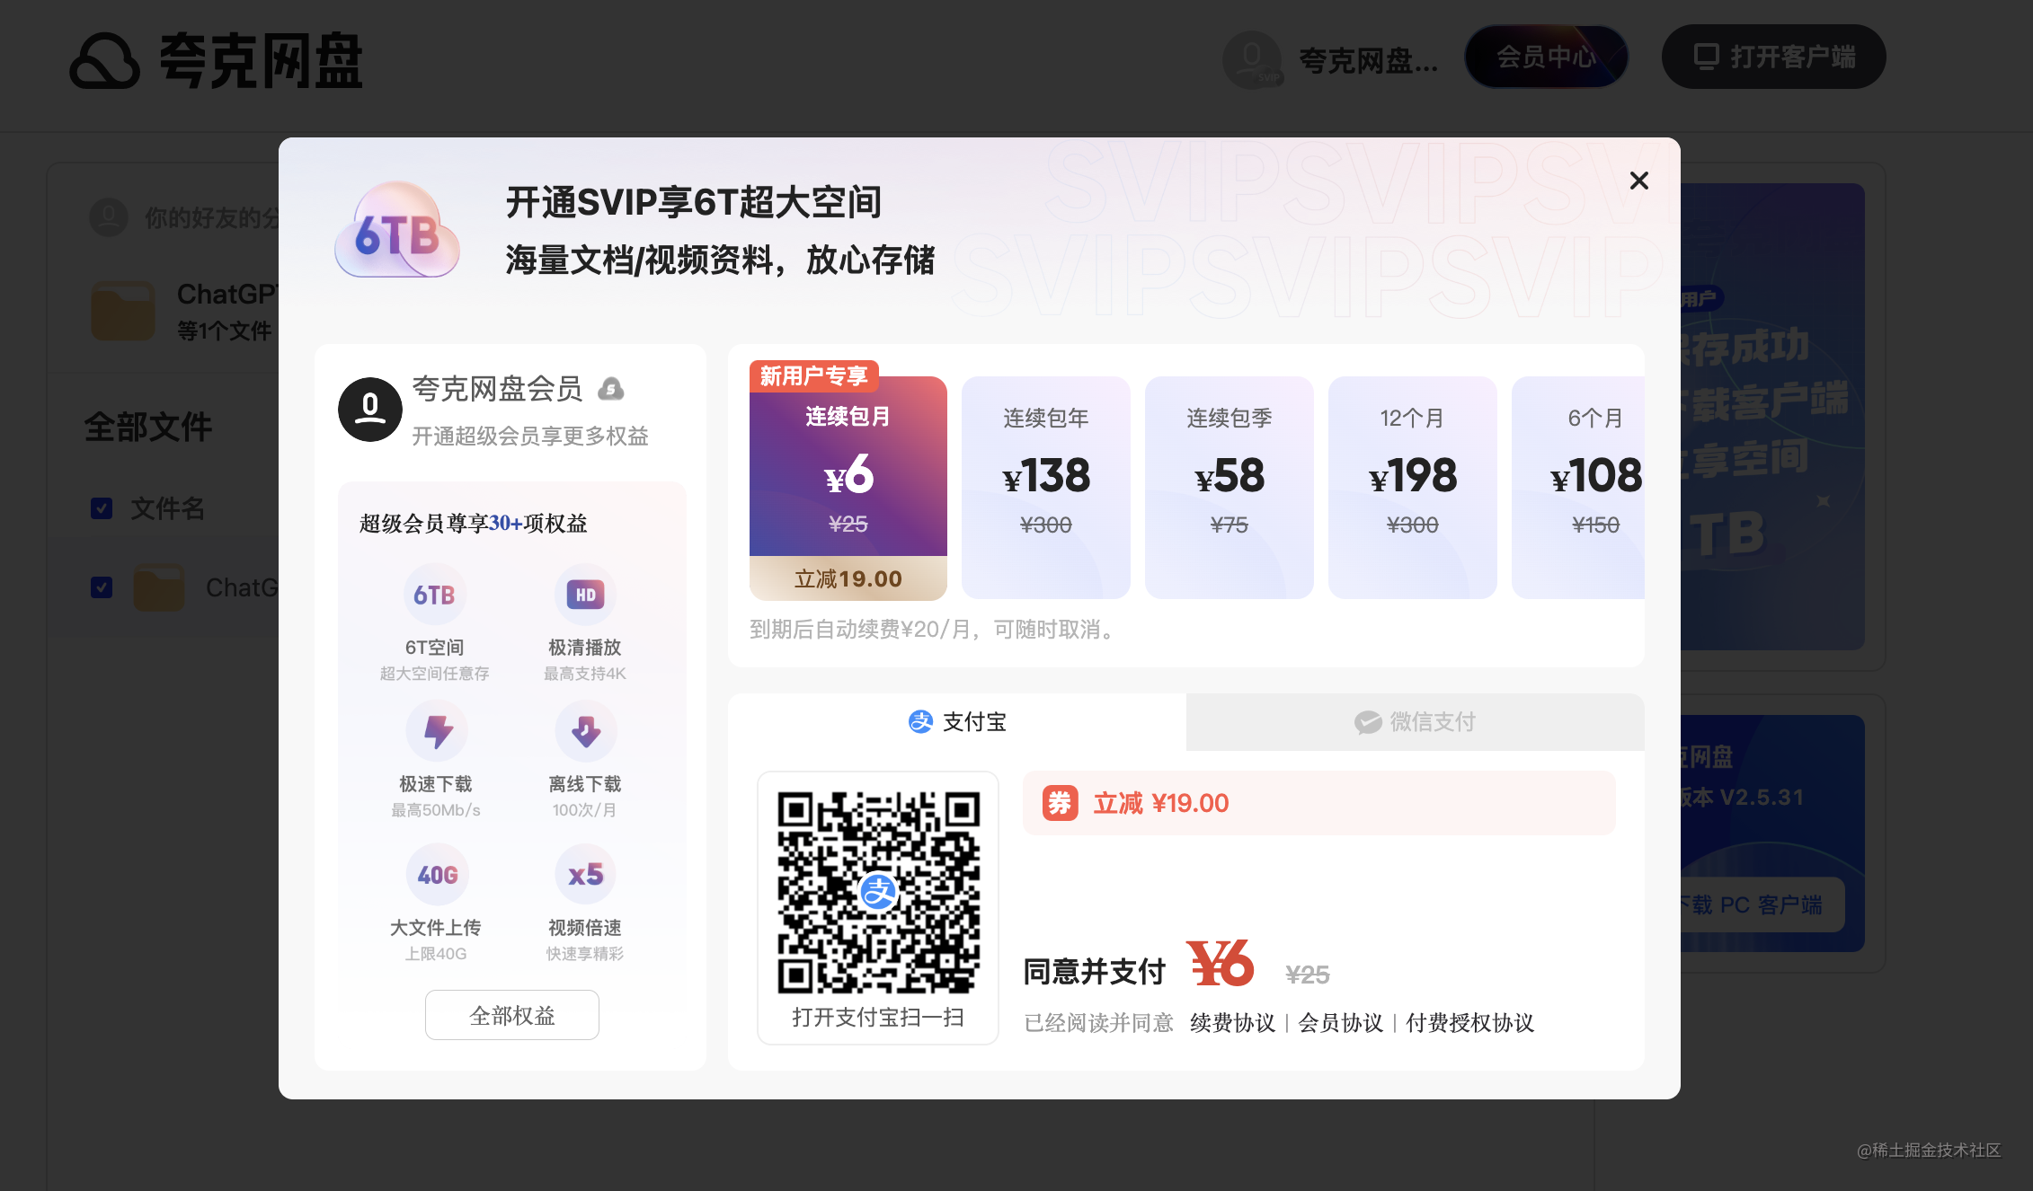Click the Alipay QR code
The image size is (2033, 1191).
(x=878, y=892)
